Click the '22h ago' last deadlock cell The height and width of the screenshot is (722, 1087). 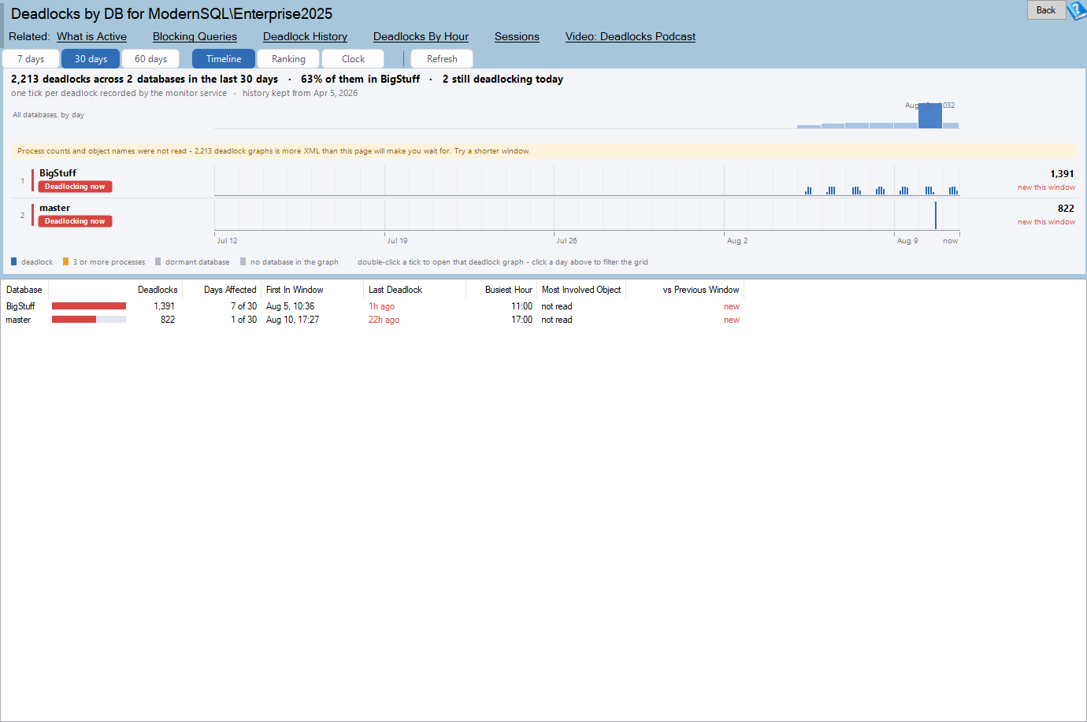[384, 320]
